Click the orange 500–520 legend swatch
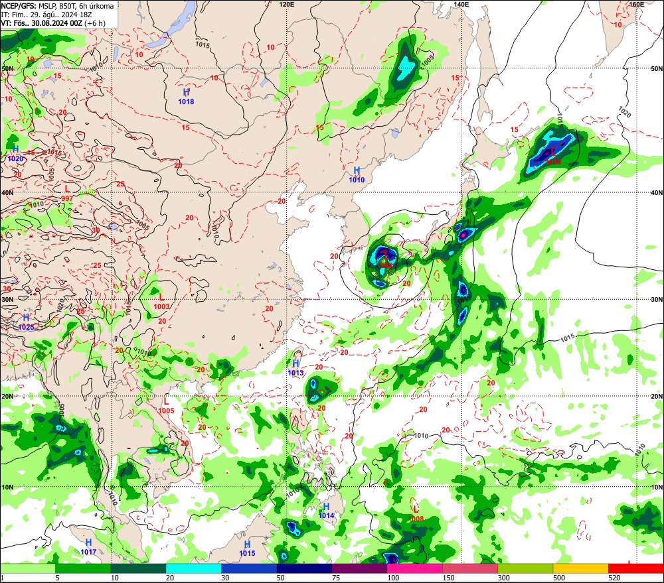Viewport: 664px width, 583px height. click(x=580, y=568)
